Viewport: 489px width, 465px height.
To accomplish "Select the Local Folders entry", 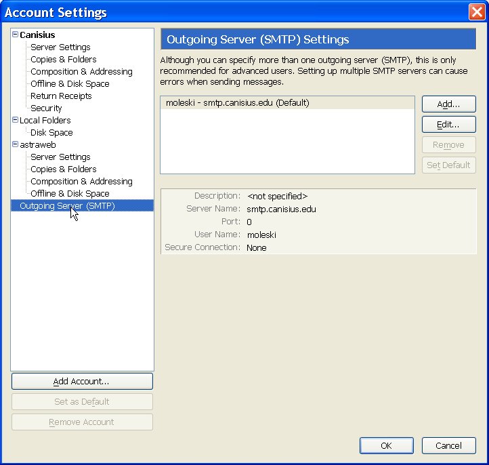I will 45,120.
